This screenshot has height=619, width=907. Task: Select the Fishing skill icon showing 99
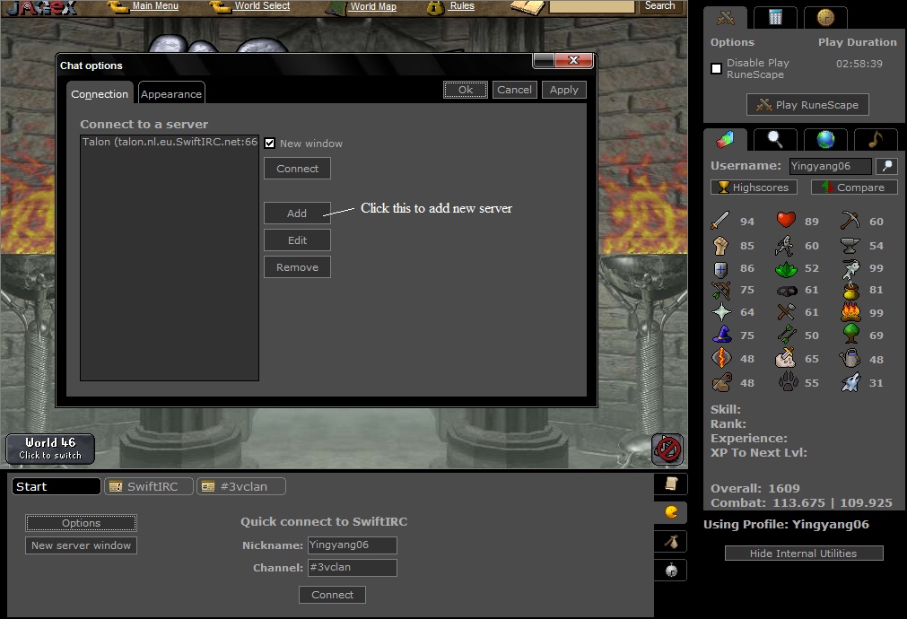pyautogui.click(x=850, y=268)
